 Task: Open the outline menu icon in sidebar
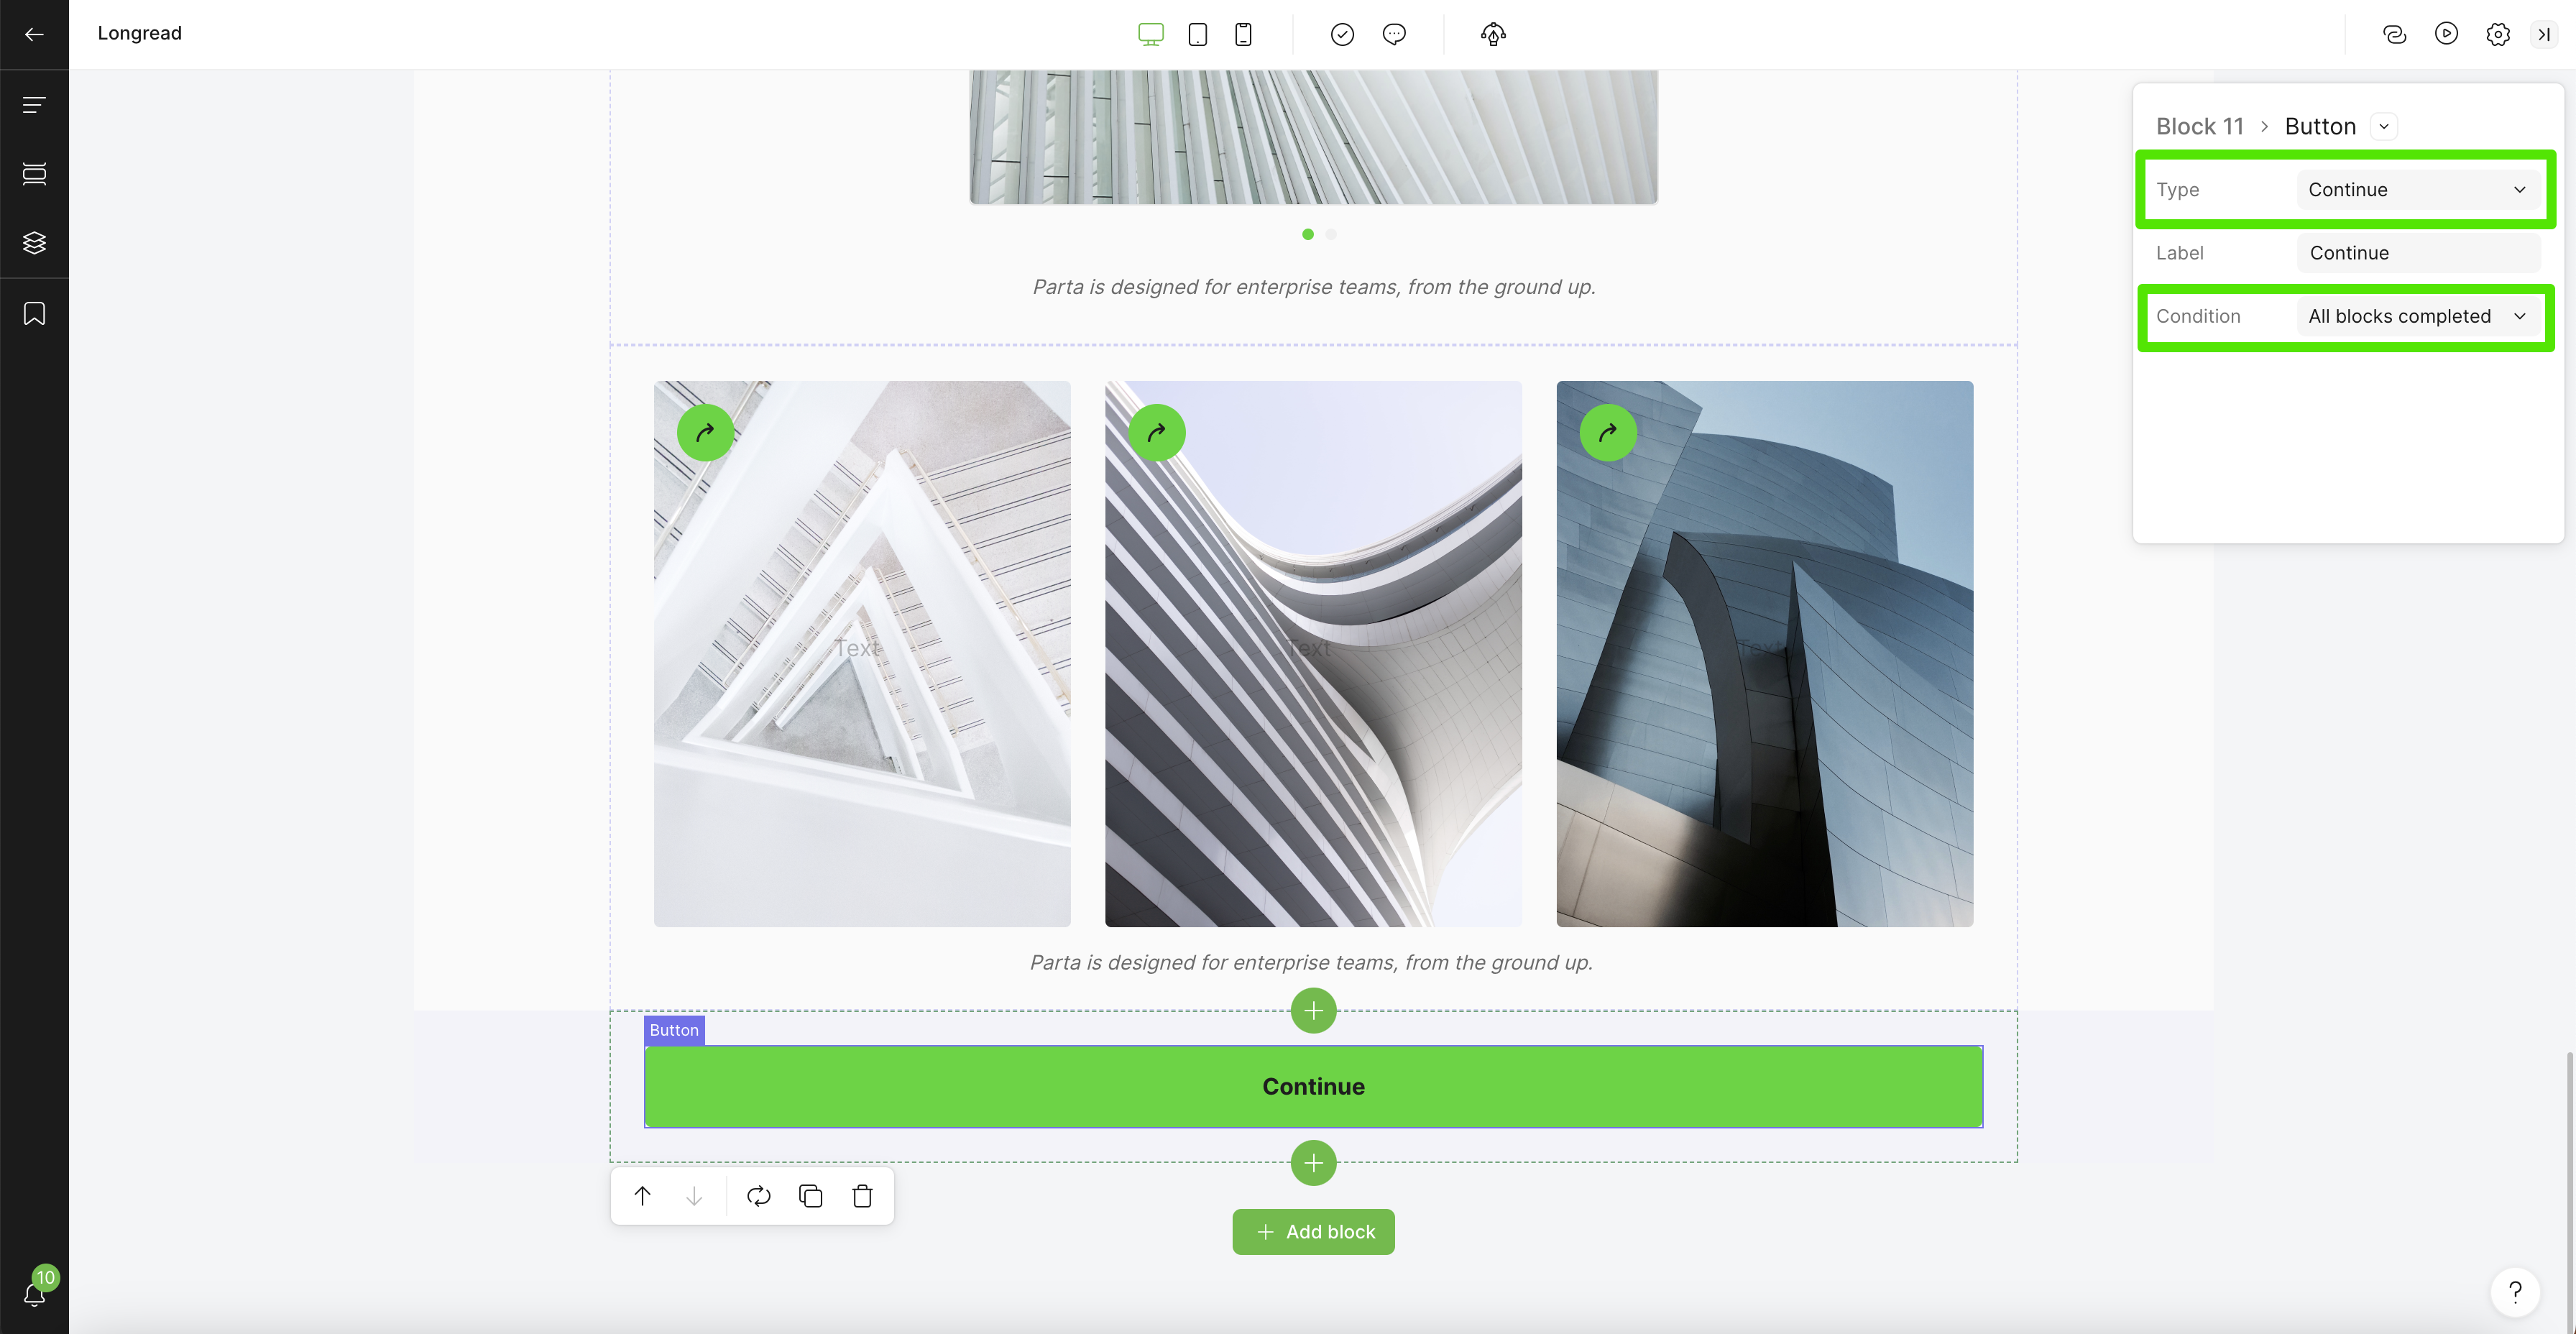coord(34,105)
